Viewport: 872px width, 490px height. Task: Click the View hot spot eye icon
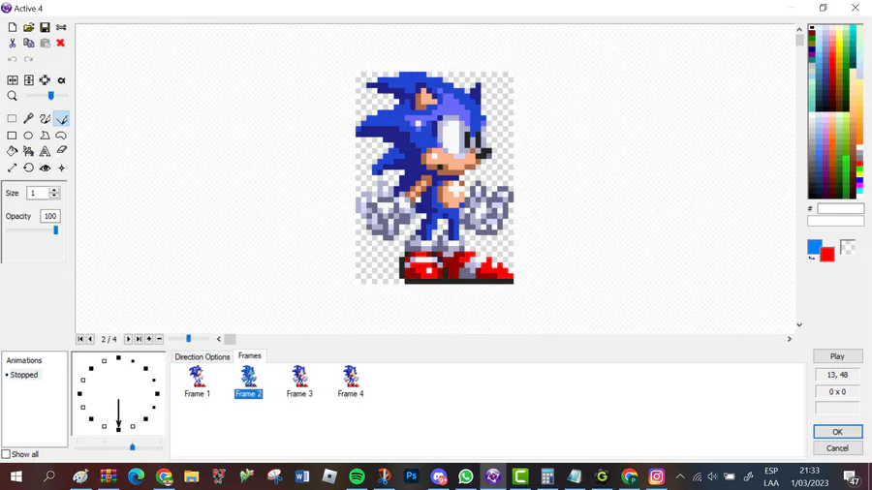(x=45, y=168)
